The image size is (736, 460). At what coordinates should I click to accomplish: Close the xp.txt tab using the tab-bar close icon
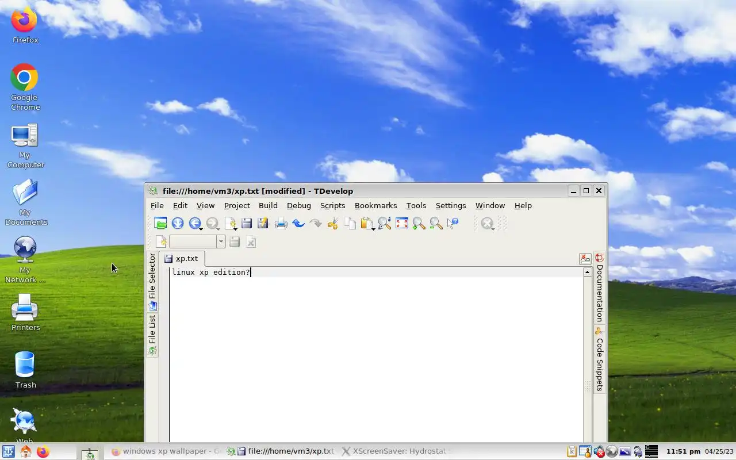pos(585,259)
